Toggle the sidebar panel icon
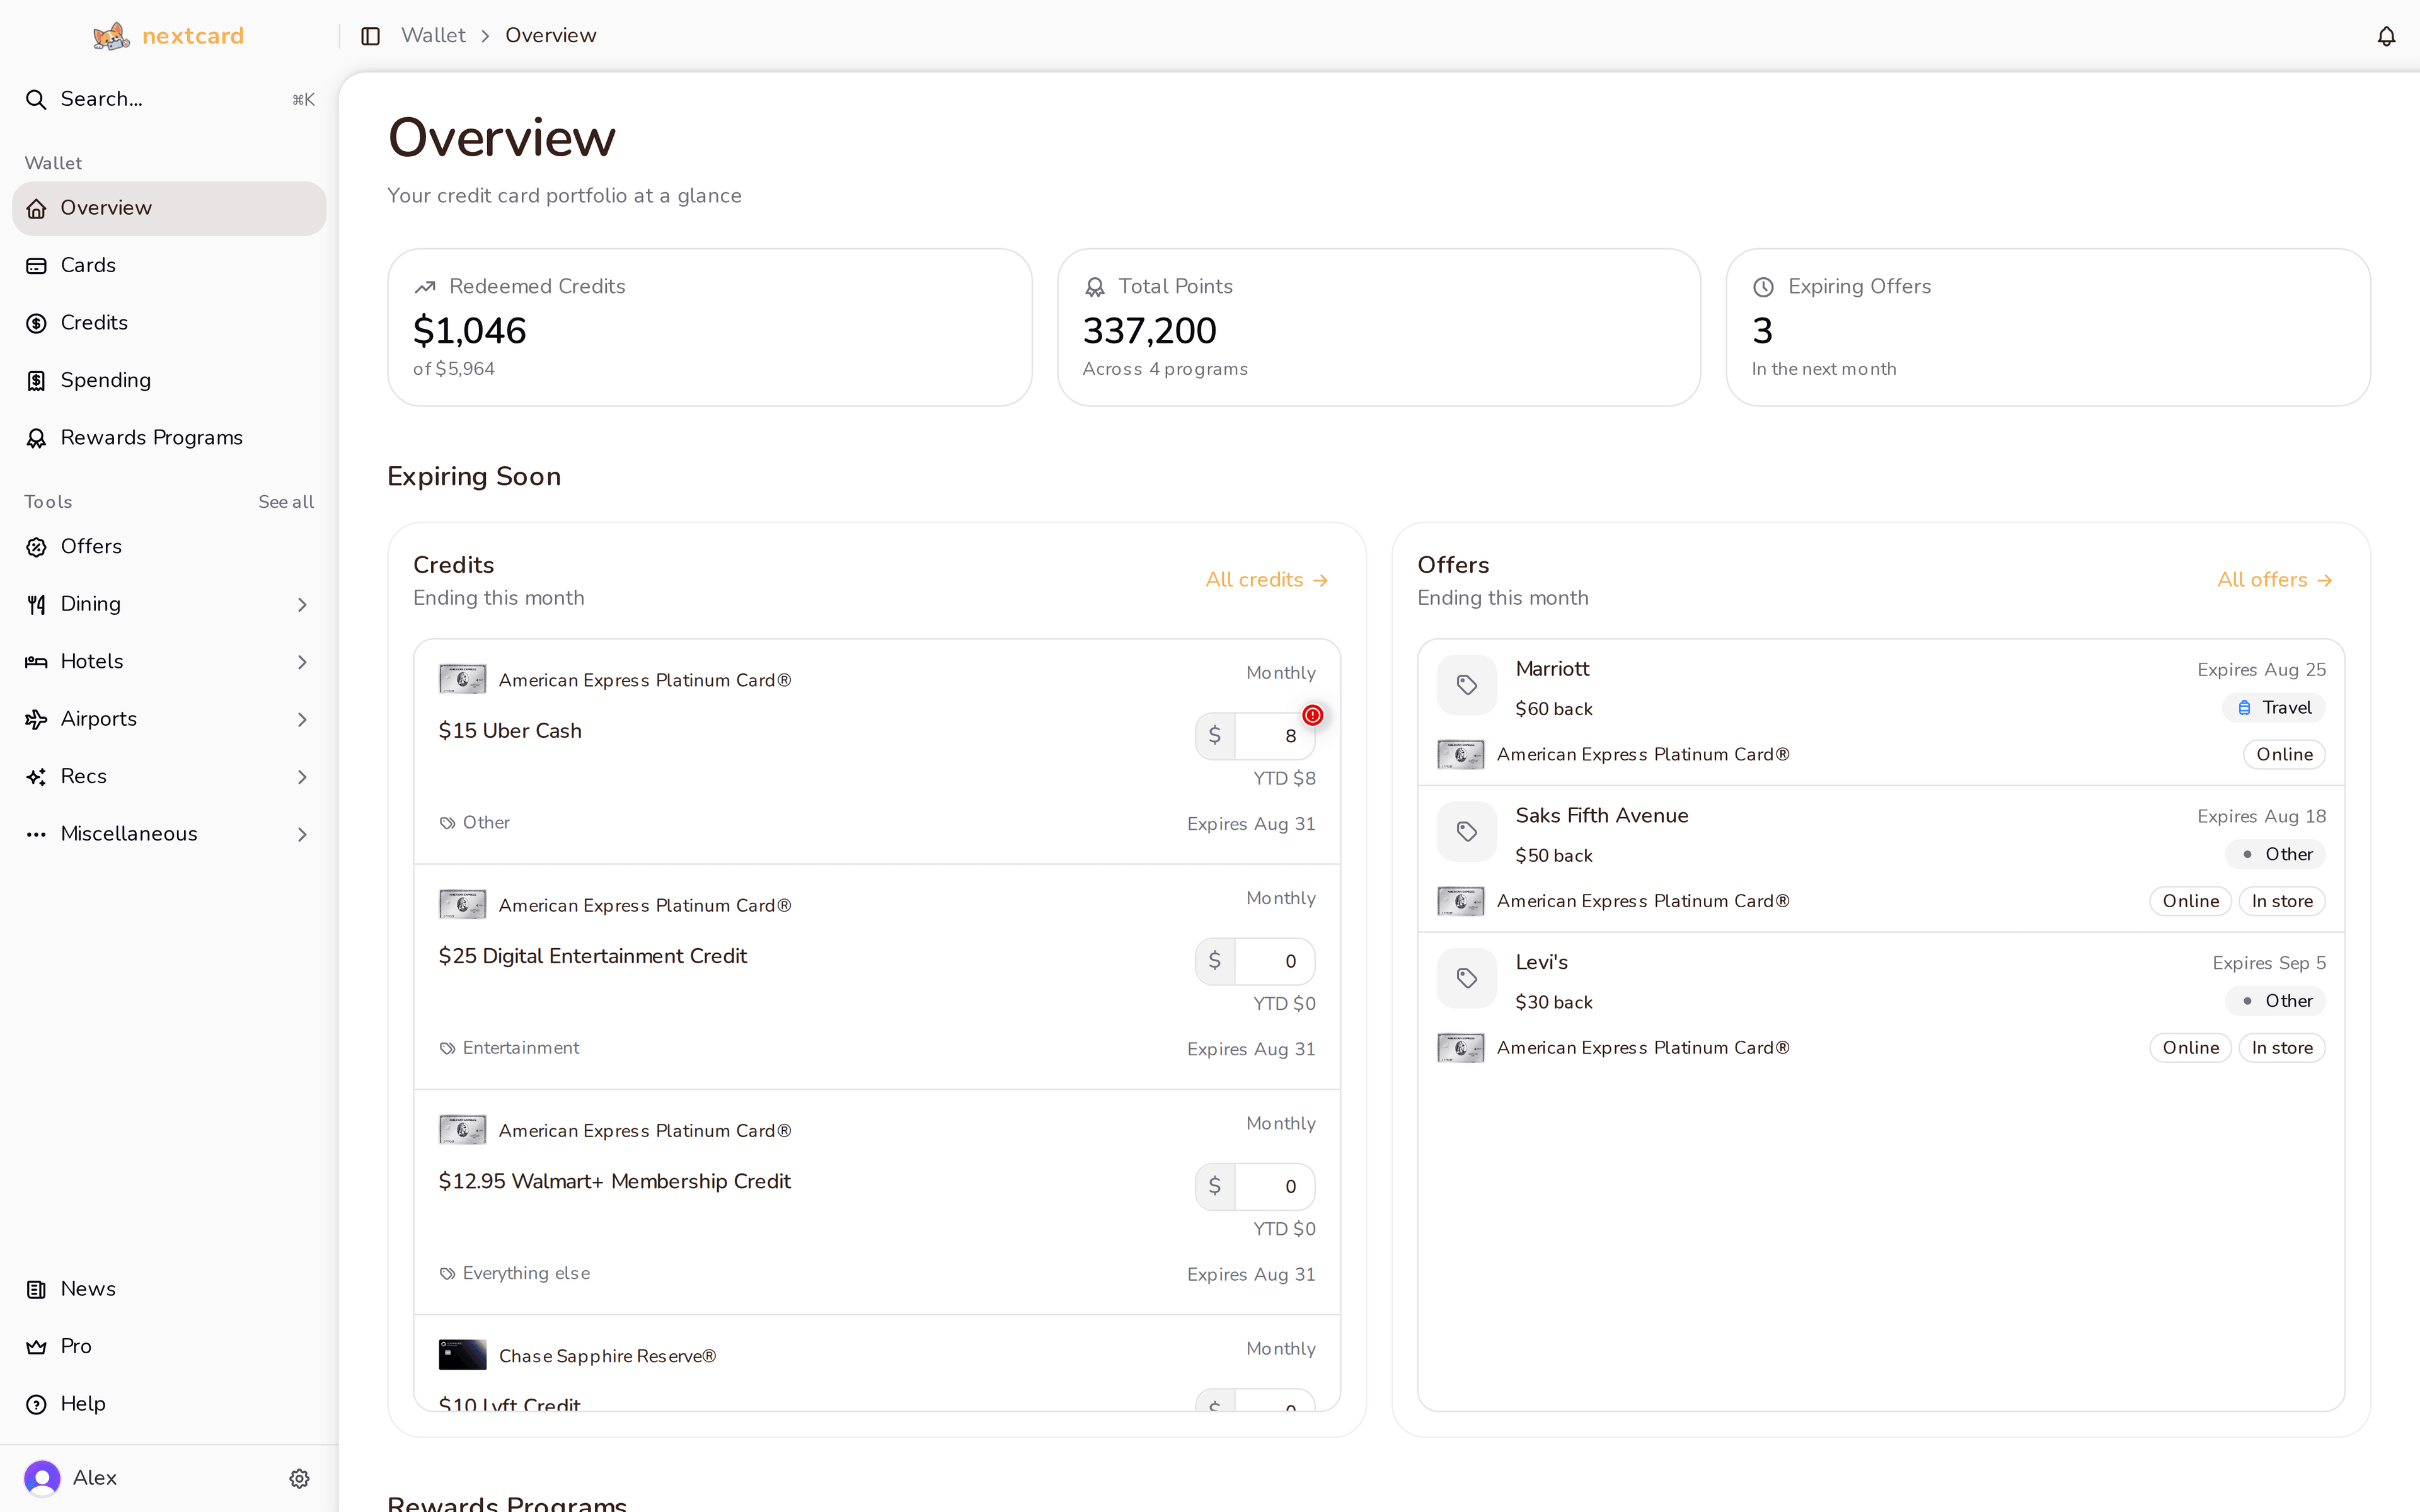Screen dimensions: 2420x1512 370,36
